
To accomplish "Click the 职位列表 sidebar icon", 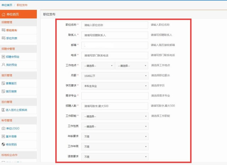I will tap(4, 38).
